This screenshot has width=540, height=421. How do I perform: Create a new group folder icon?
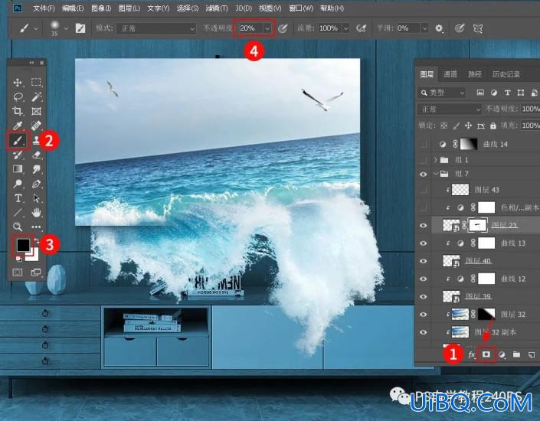[516, 354]
